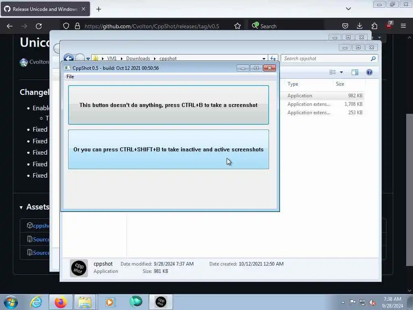Open the second Source code asset link
Screen dimensions: 413x310
pos(41,253)
